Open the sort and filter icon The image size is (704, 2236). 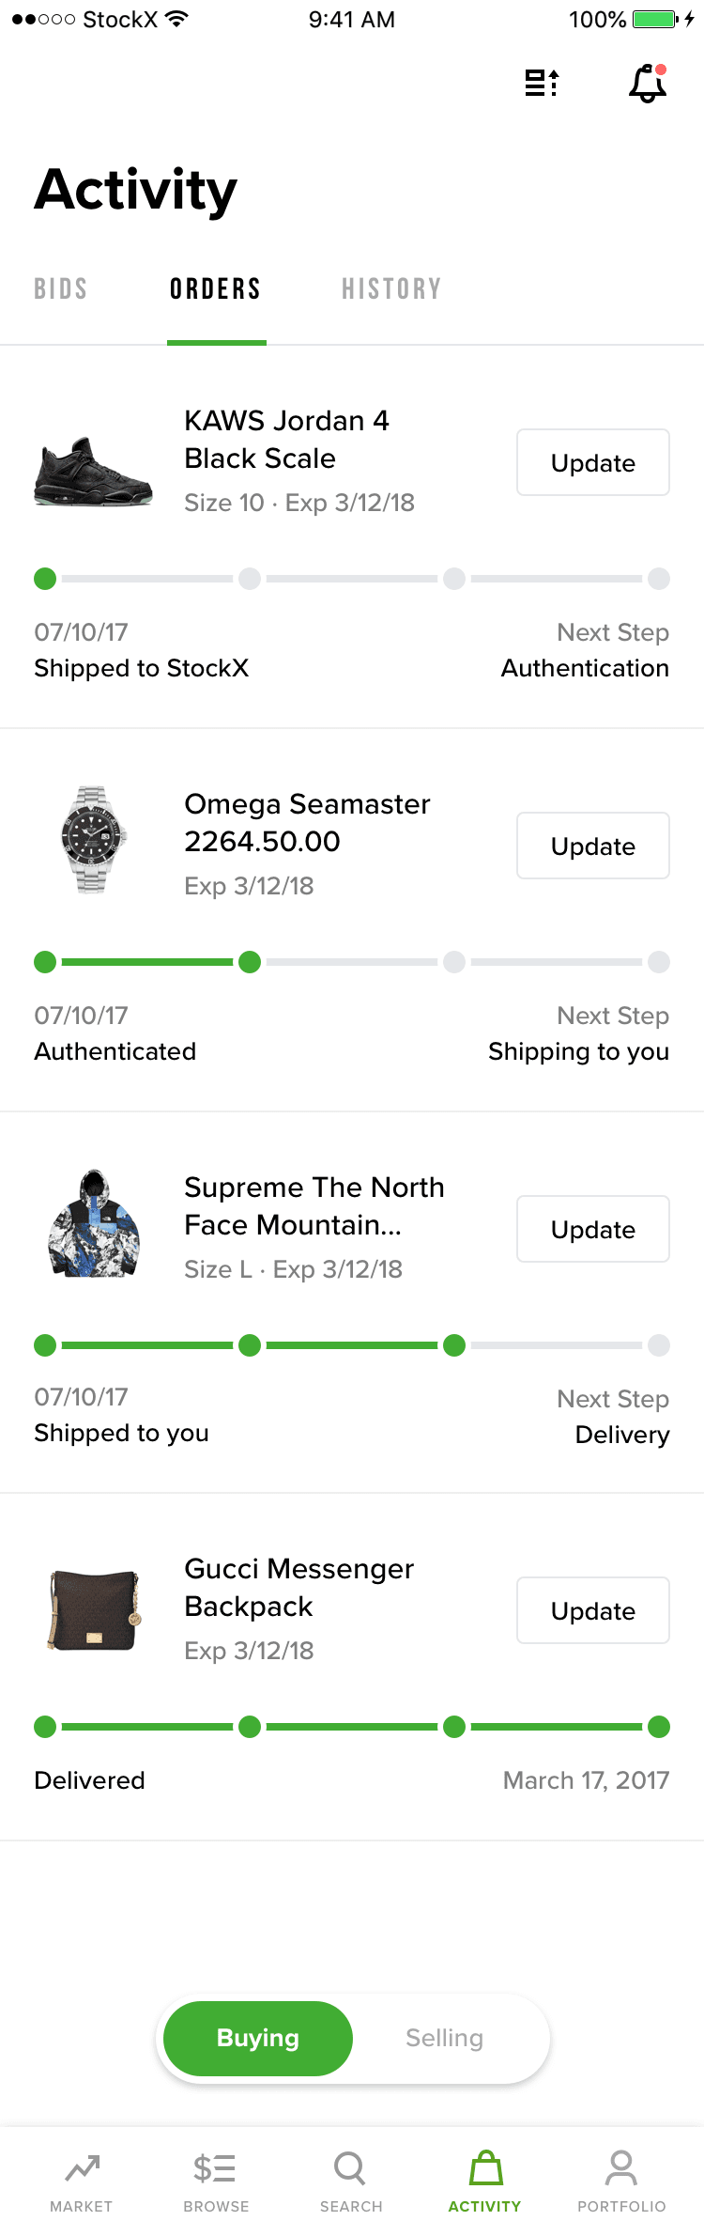click(542, 83)
